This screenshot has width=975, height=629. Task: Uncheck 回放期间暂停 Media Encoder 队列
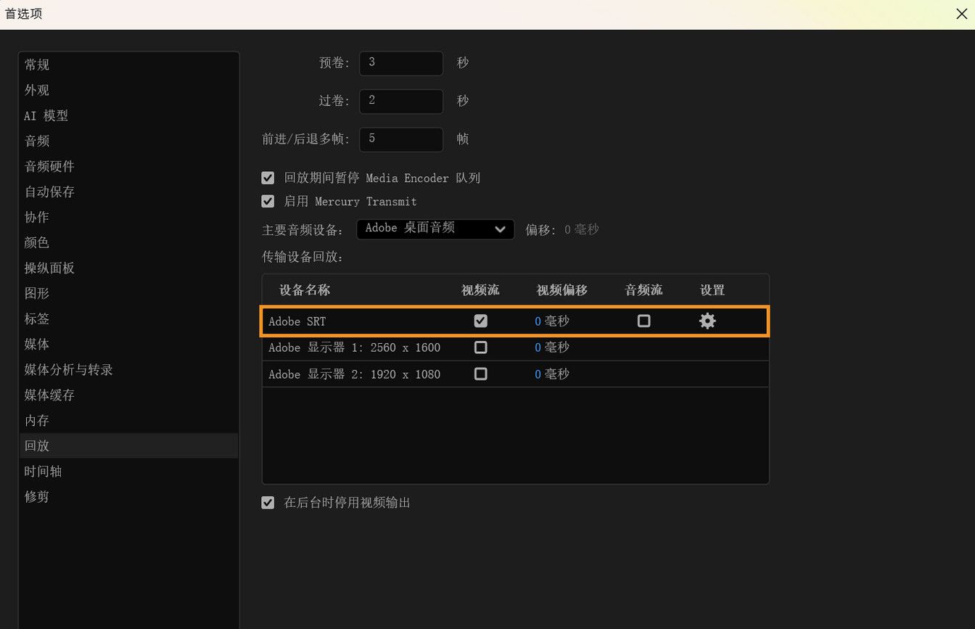click(268, 177)
